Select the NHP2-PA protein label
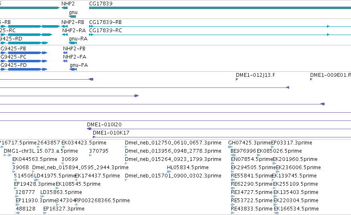 click(x=75, y=57)
